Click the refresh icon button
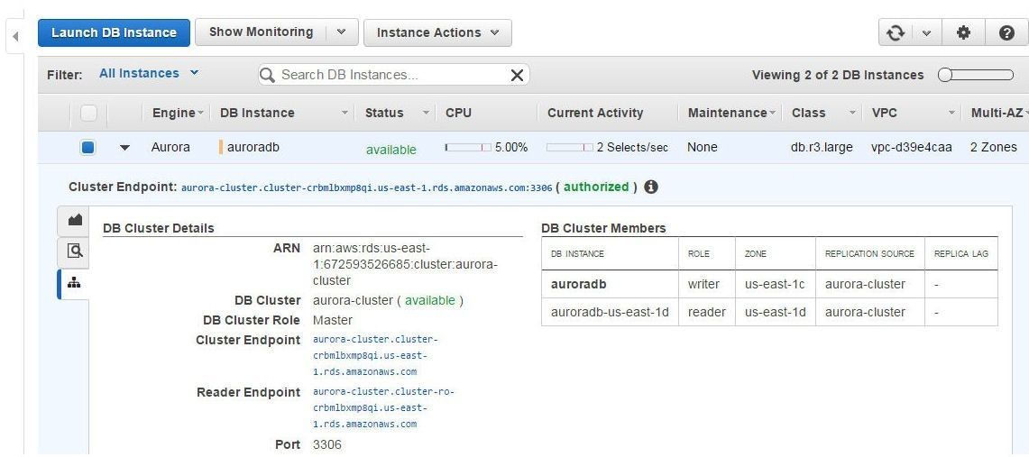The height and width of the screenshot is (457, 1029). tap(896, 32)
